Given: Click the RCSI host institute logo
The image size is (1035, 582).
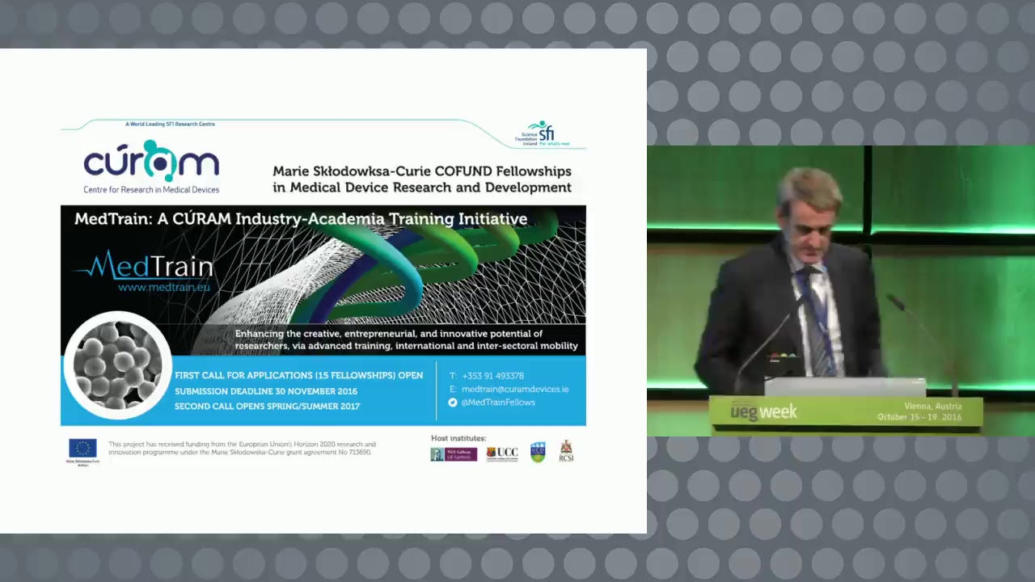Looking at the screenshot, I should [x=566, y=451].
